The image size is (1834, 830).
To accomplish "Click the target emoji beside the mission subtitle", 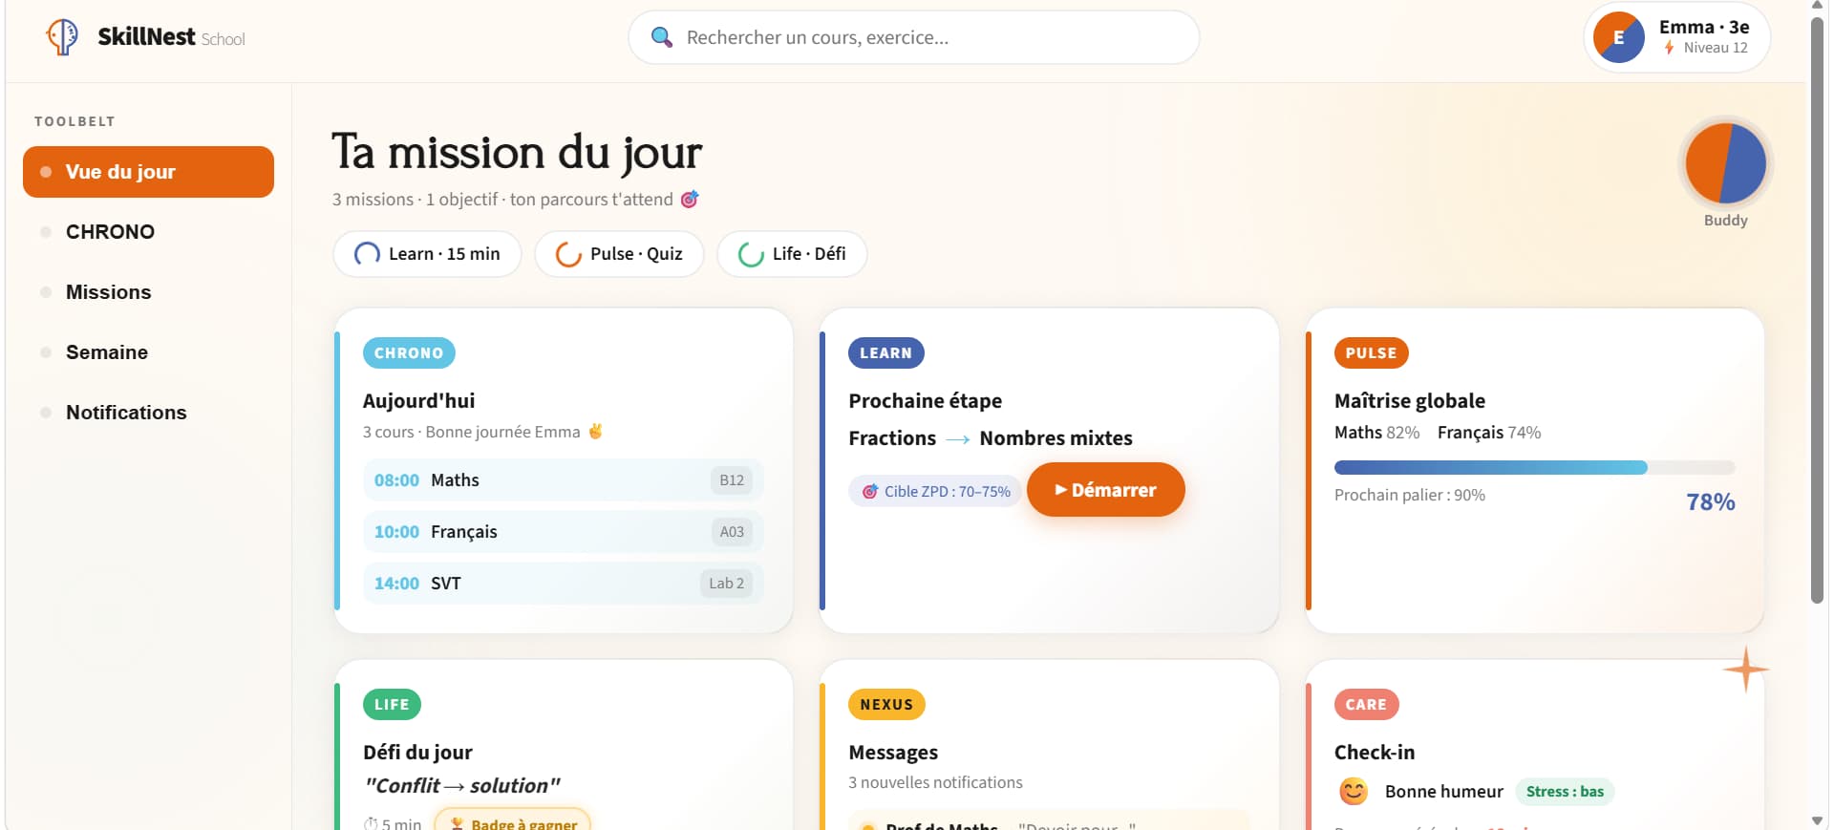I will (690, 199).
